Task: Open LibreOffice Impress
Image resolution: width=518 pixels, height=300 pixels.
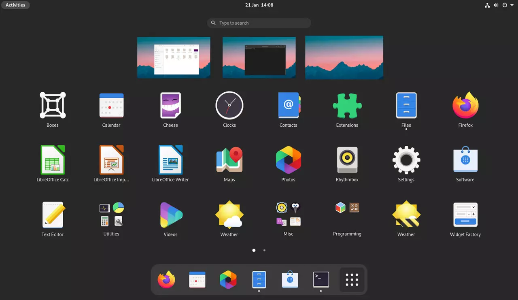Action: (111, 160)
